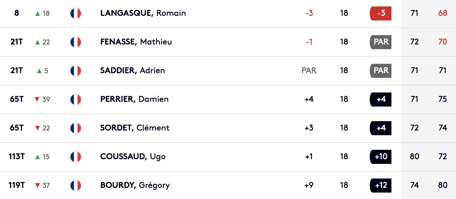Click the flag icon beside Bourdy, Grégory

point(76,186)
